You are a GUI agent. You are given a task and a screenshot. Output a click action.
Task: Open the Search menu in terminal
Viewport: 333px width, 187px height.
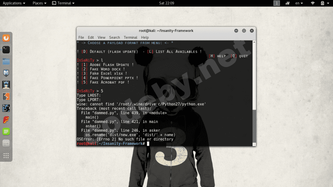114,37
